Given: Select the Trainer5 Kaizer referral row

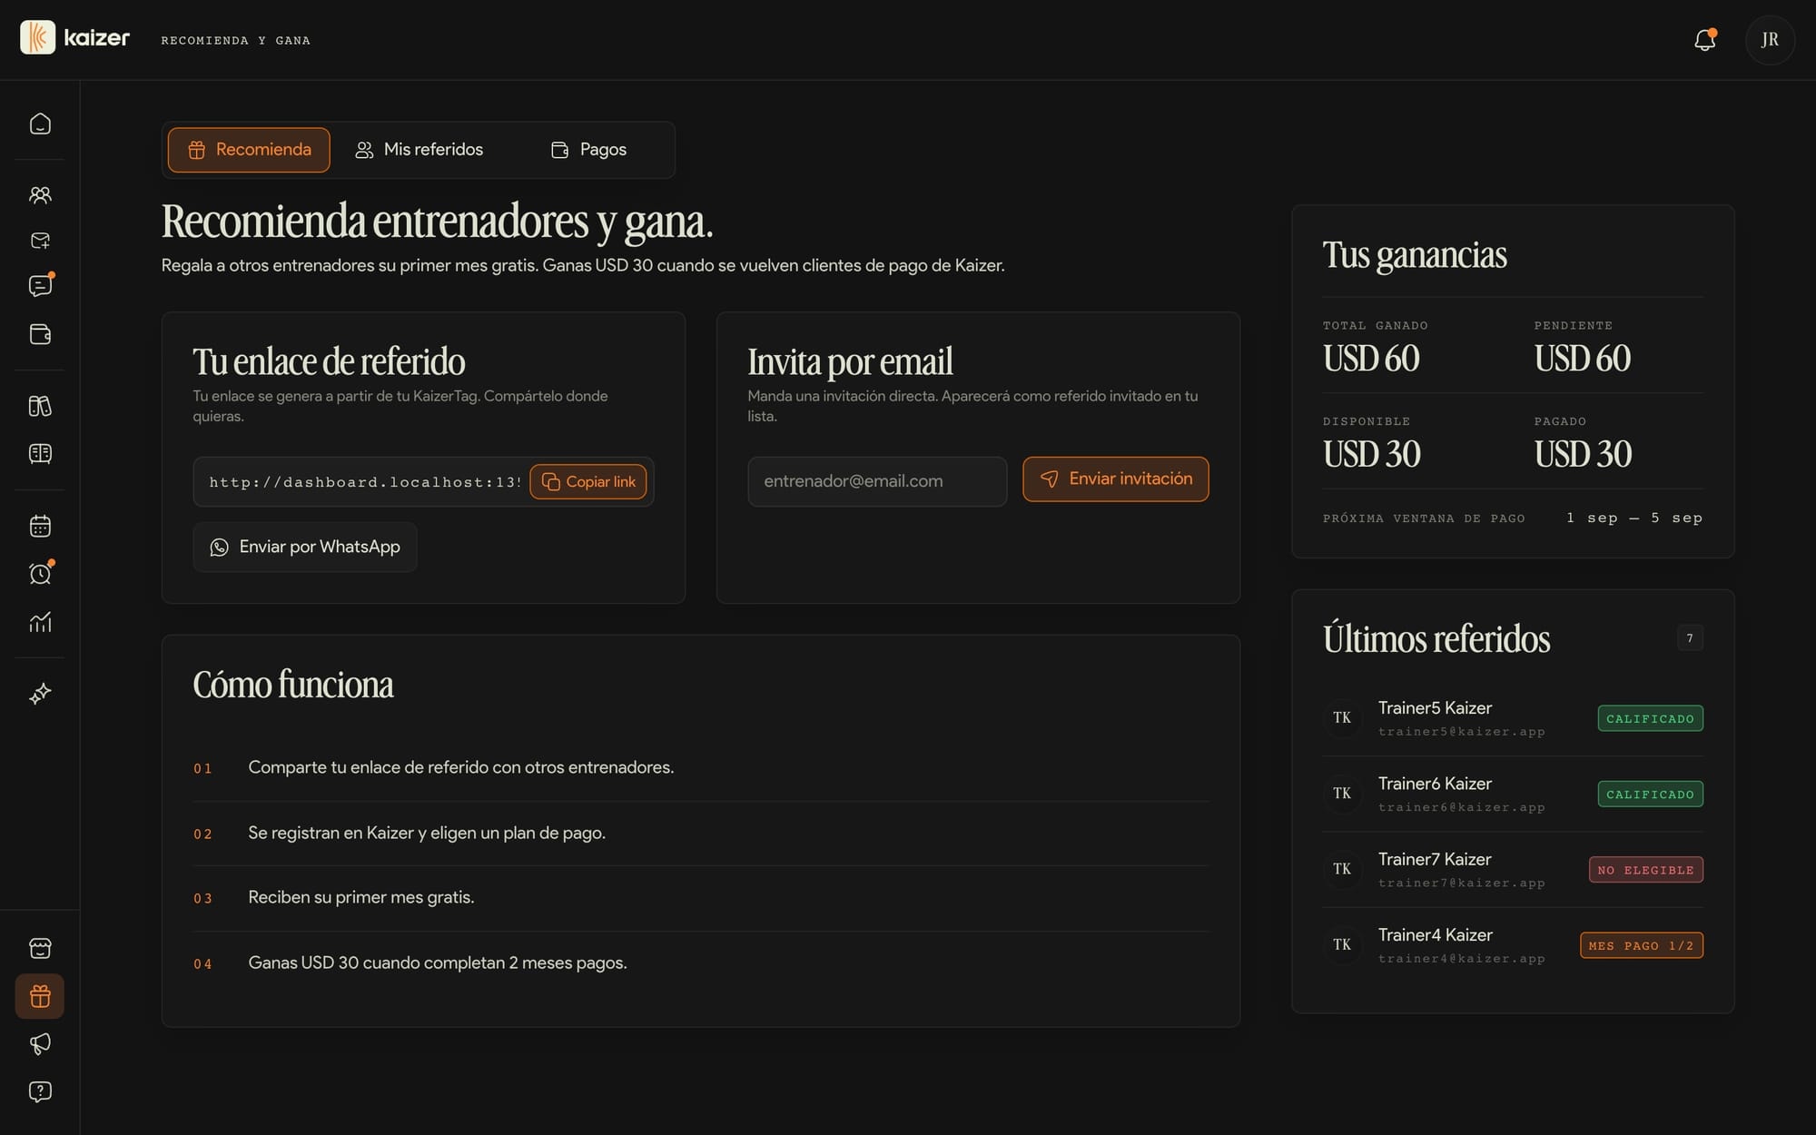Looking at the screenshot, I should [x=1513, y=718].
